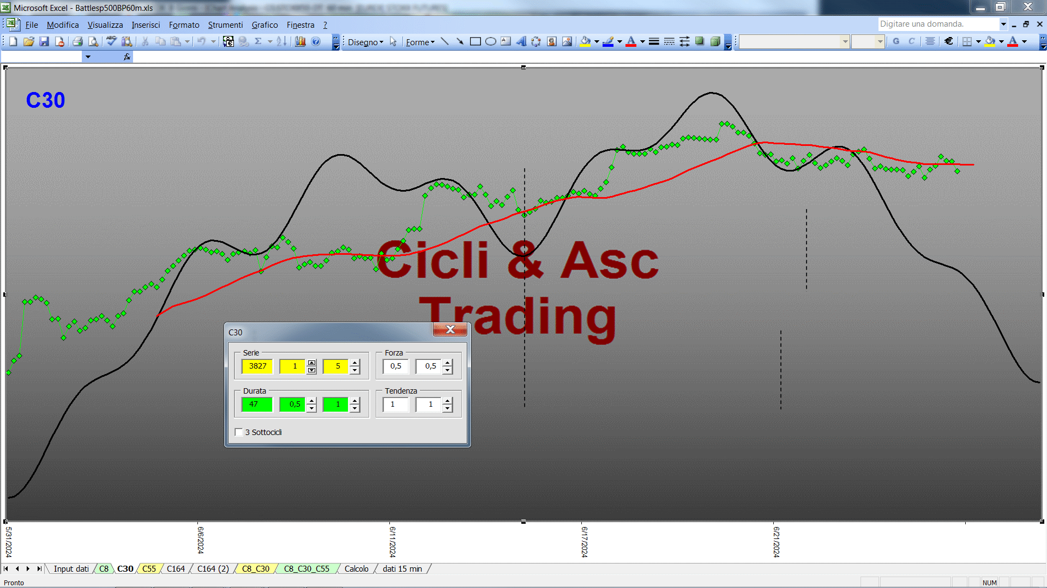Click the Bold G button
This screenshot has width=1047, height=588.
[x=896, y=41]
